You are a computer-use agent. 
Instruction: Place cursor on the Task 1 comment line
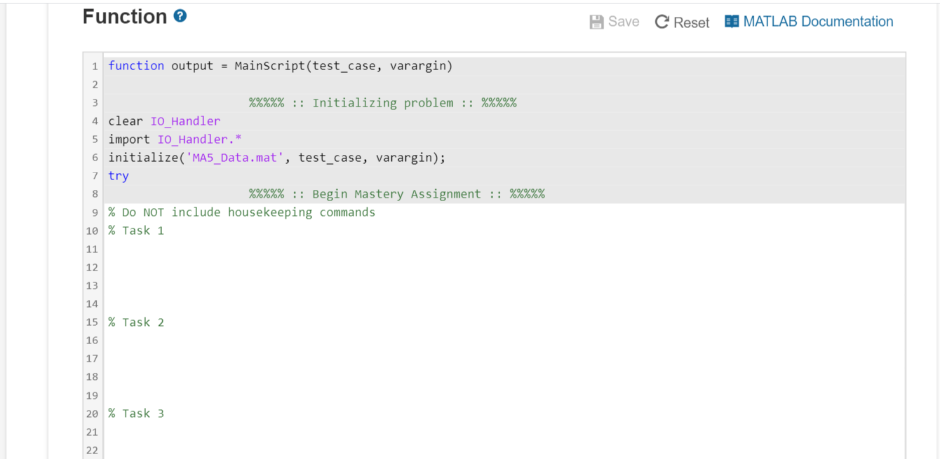click(136, 230)
